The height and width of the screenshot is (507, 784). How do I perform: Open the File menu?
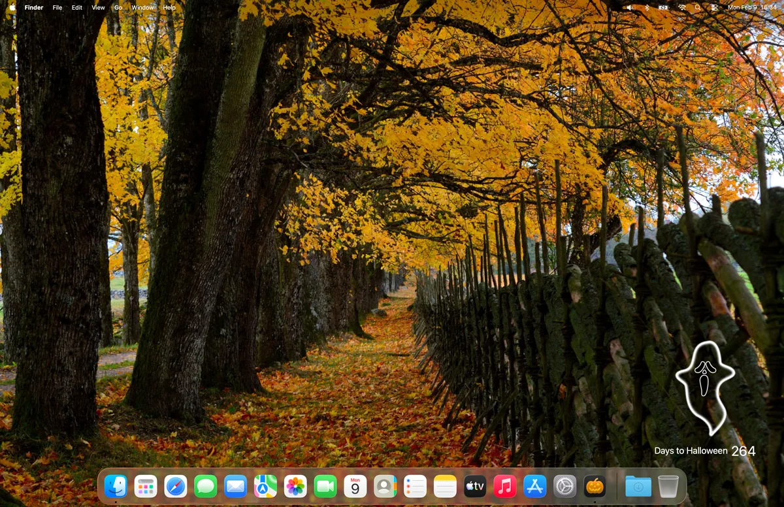pos(57,7)
